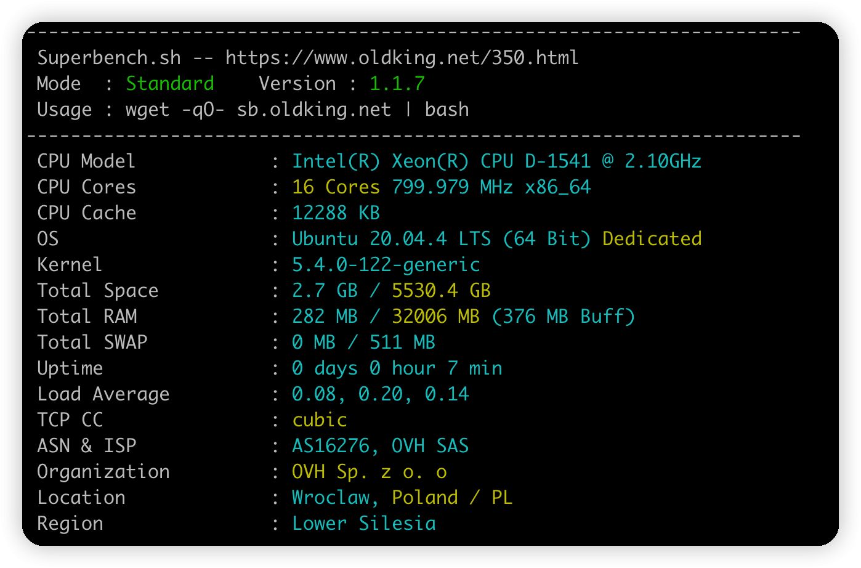Click the green Standard mode value
Viewport: 861px width, 568px height.
click(170, 84)
